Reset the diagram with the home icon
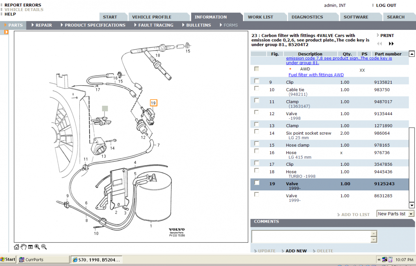The height and width of the screenshot is (266, 416). [x=16, y=247]
